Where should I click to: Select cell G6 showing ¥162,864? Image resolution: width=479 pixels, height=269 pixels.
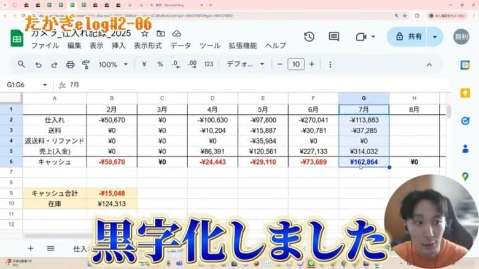coord(364,162)
